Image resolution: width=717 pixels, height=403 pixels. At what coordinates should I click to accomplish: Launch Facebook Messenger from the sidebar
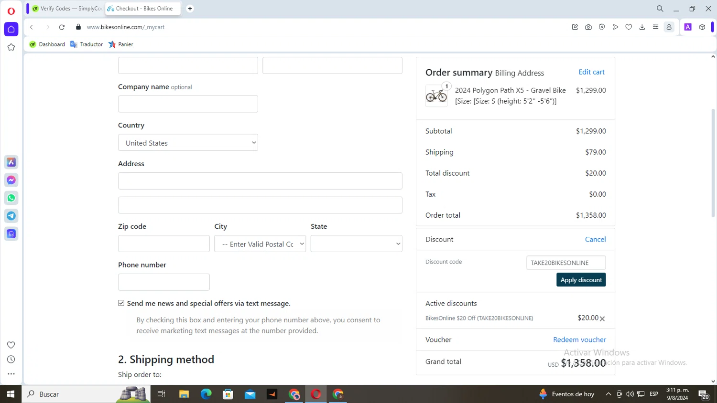[11, 180]
